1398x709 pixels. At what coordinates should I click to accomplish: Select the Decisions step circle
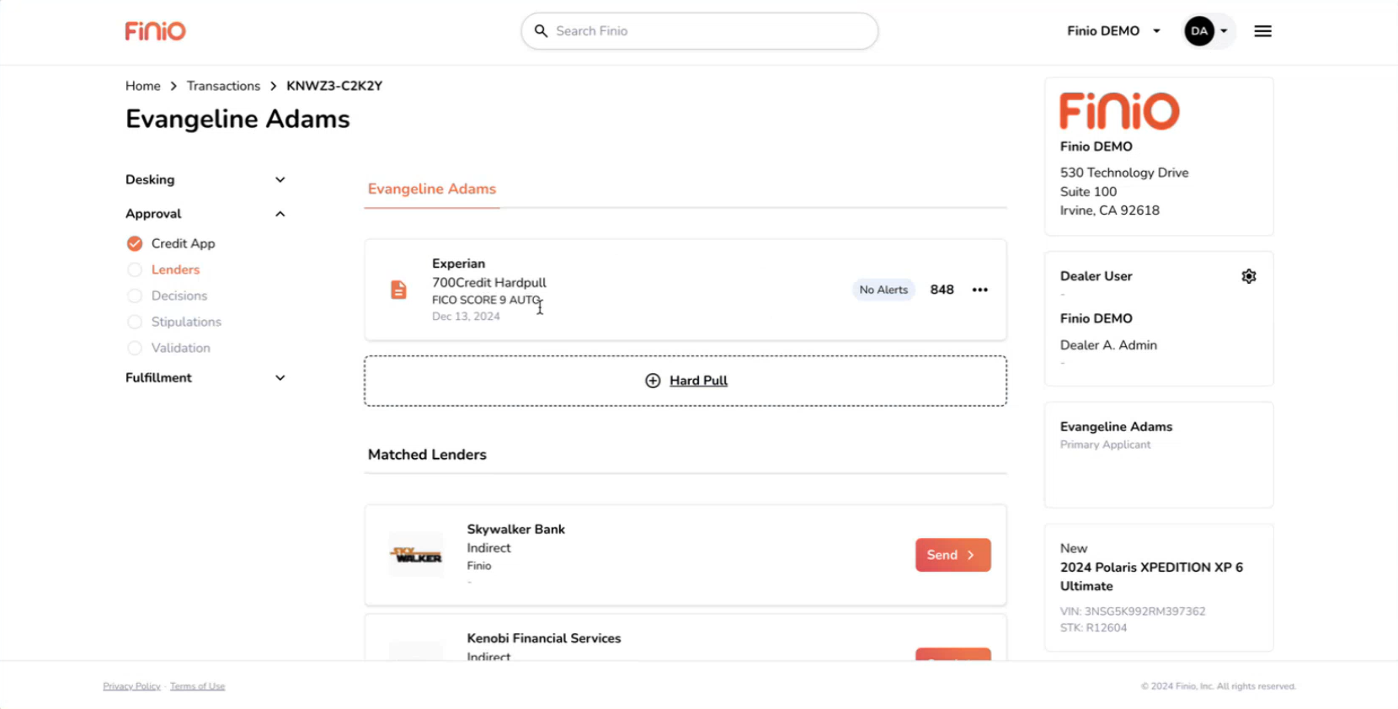click(x=135, y=296)
